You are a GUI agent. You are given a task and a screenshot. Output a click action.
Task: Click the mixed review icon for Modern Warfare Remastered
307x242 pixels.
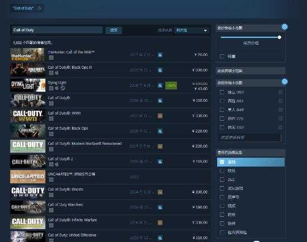(160, 146)
